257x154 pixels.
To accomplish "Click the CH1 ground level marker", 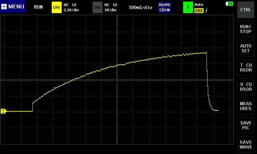I will point(4,111).
